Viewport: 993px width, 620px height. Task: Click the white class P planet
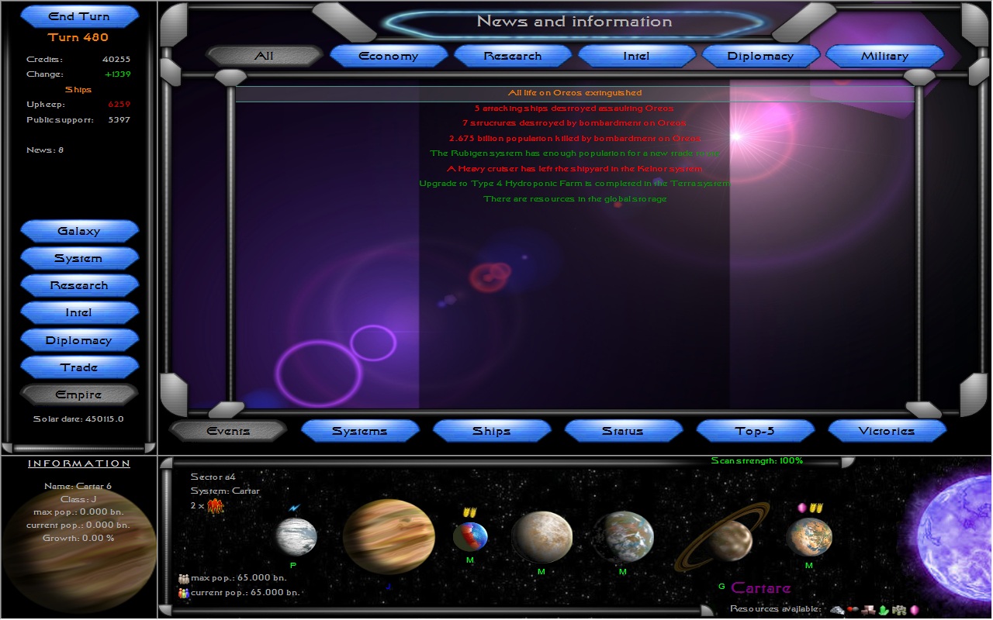pos(296,537)
